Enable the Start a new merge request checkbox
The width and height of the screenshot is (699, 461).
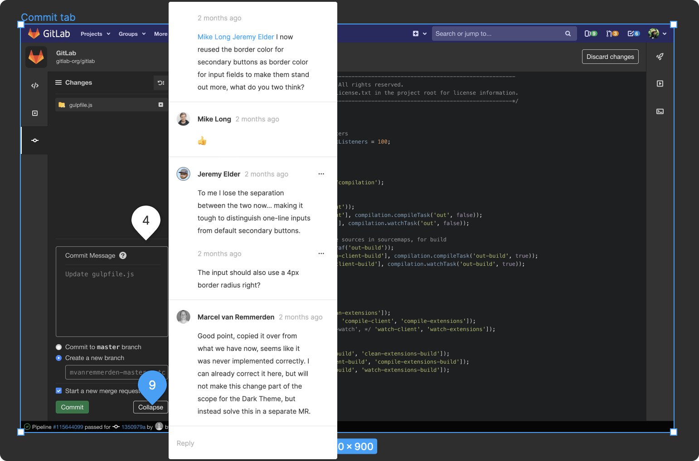coord(59,390)
